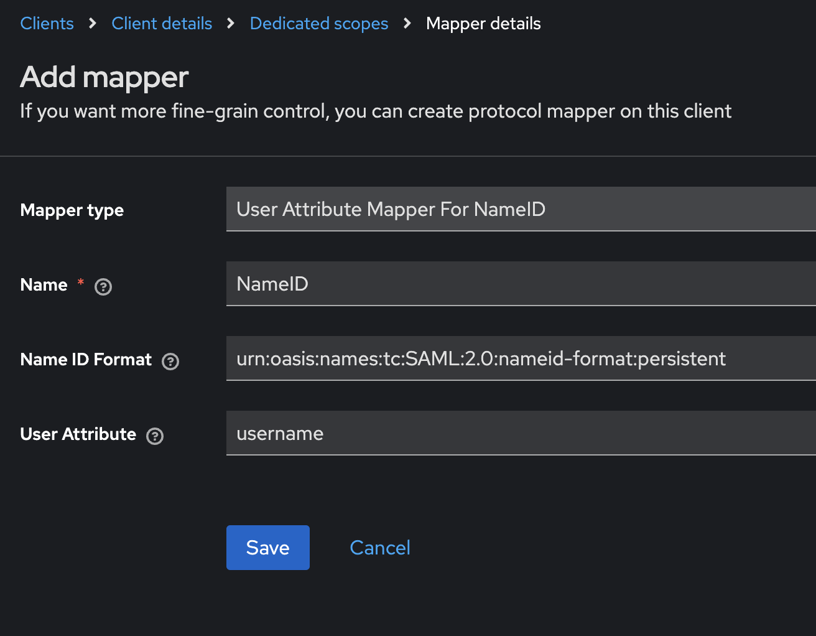Open help icon next to Name ID Format
The width and height of the screenshot is (816, 636).
(x=170, y=362)
